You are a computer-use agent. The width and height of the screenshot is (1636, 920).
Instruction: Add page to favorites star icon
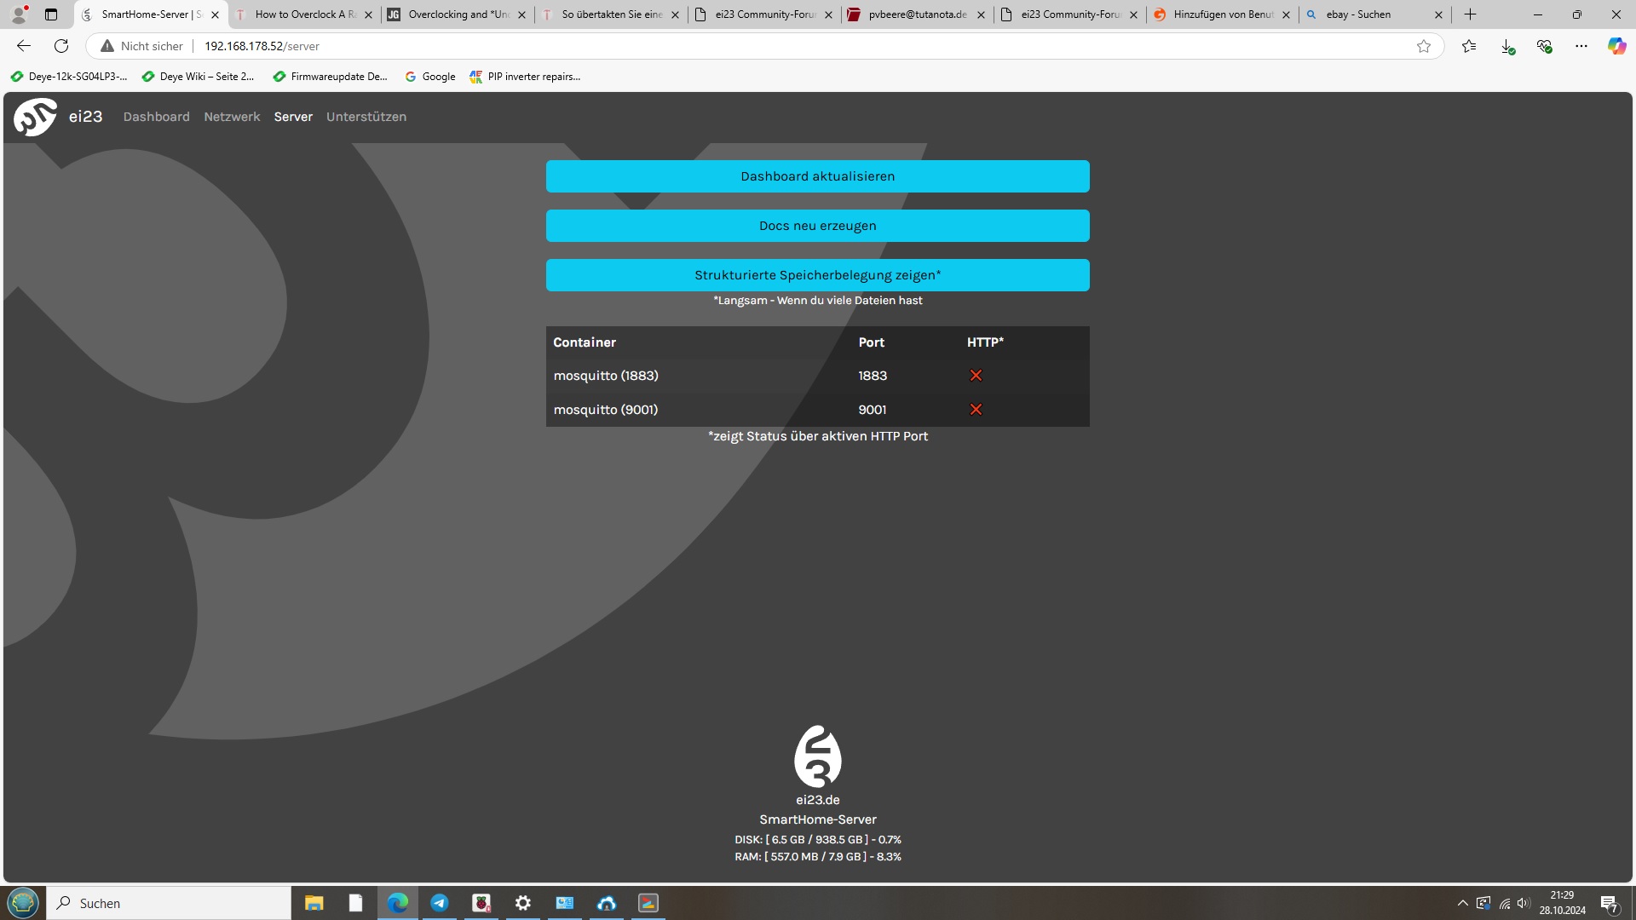(1424, 46)
